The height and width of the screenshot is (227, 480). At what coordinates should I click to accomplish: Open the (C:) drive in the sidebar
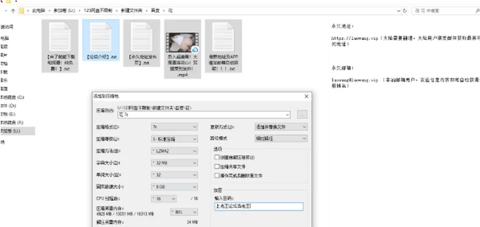(x=12, y=97)
